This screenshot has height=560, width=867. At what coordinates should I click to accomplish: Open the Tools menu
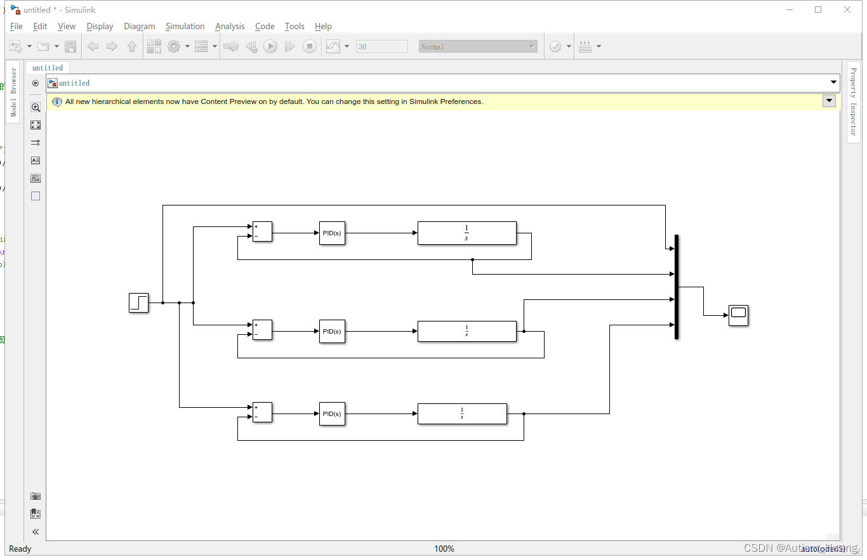tap(295, 26)
